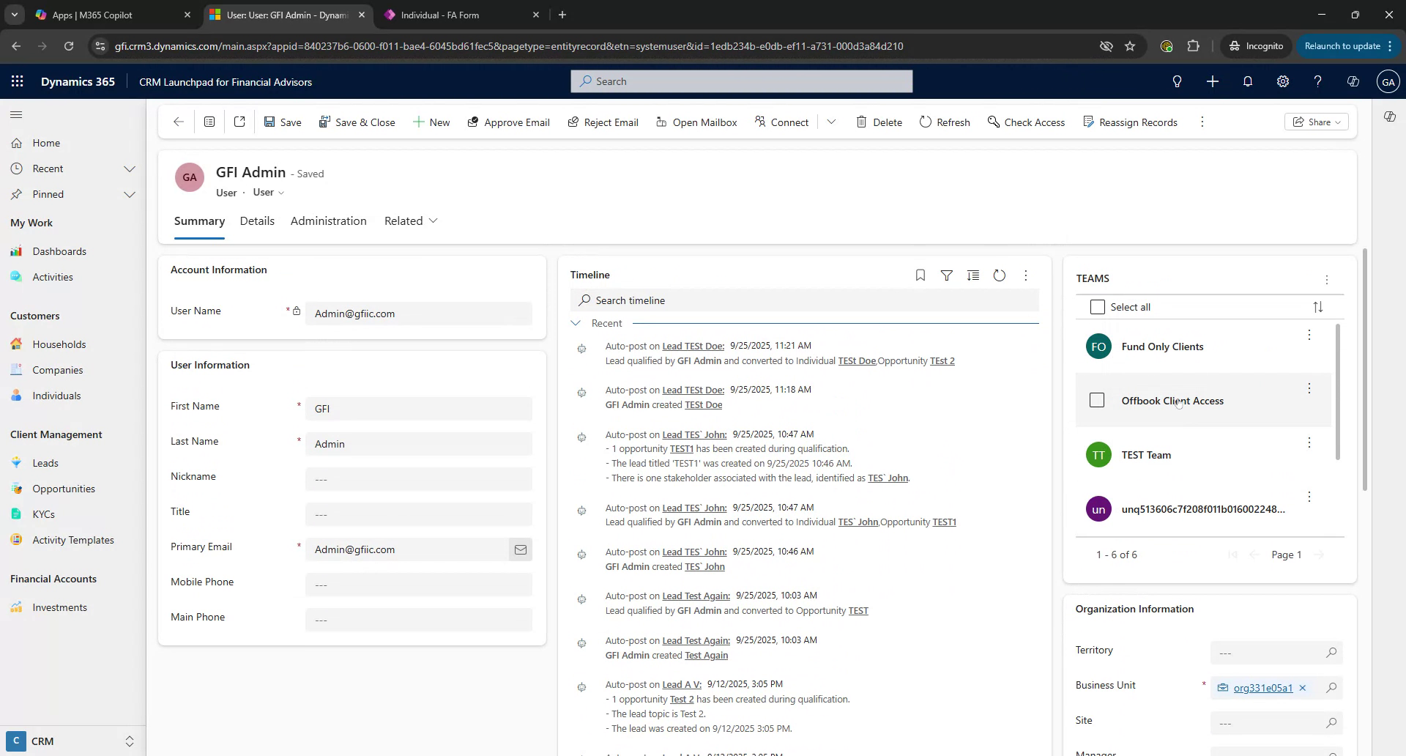Open notifications via the bell icon
1406x756 pixels.
(1248, 81)
